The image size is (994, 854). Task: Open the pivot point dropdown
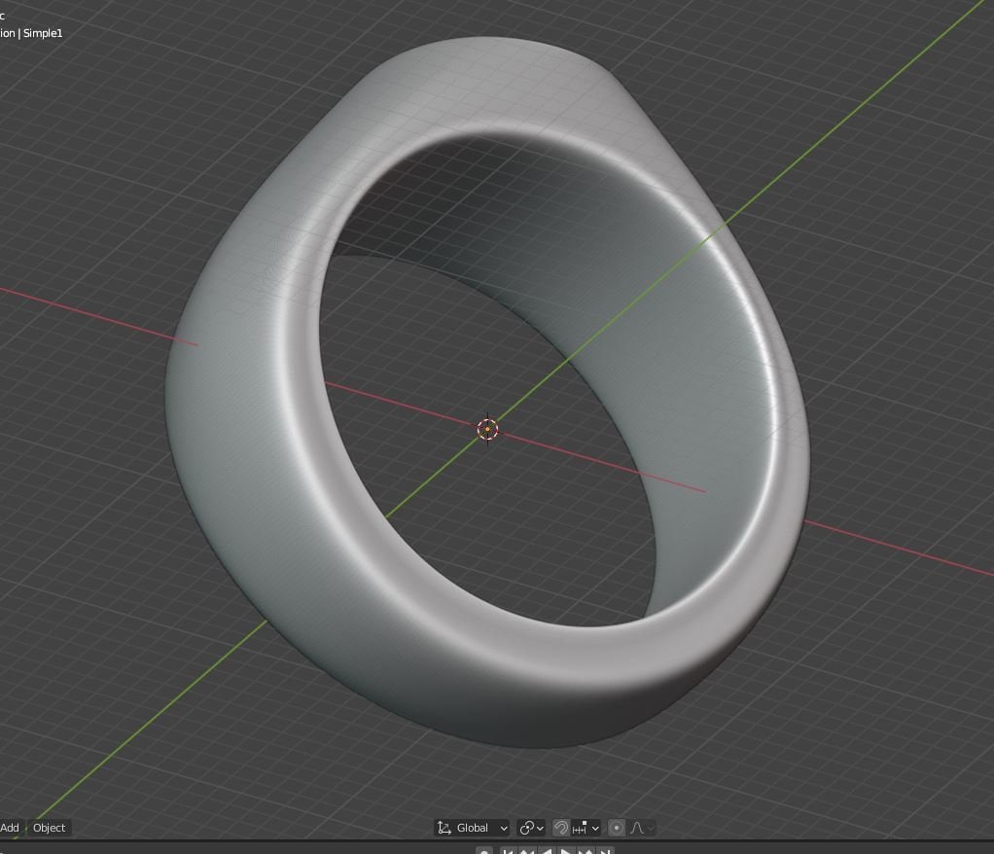[x=531, y=828]
